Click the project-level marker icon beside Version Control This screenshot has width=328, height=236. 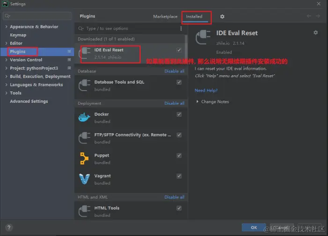point(69,60)
